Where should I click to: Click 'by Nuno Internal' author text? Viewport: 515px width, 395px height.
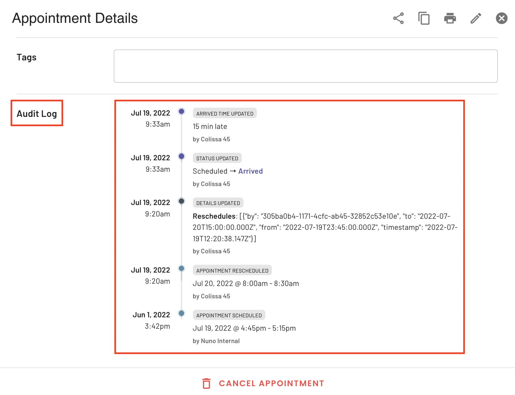click(216, 341)
